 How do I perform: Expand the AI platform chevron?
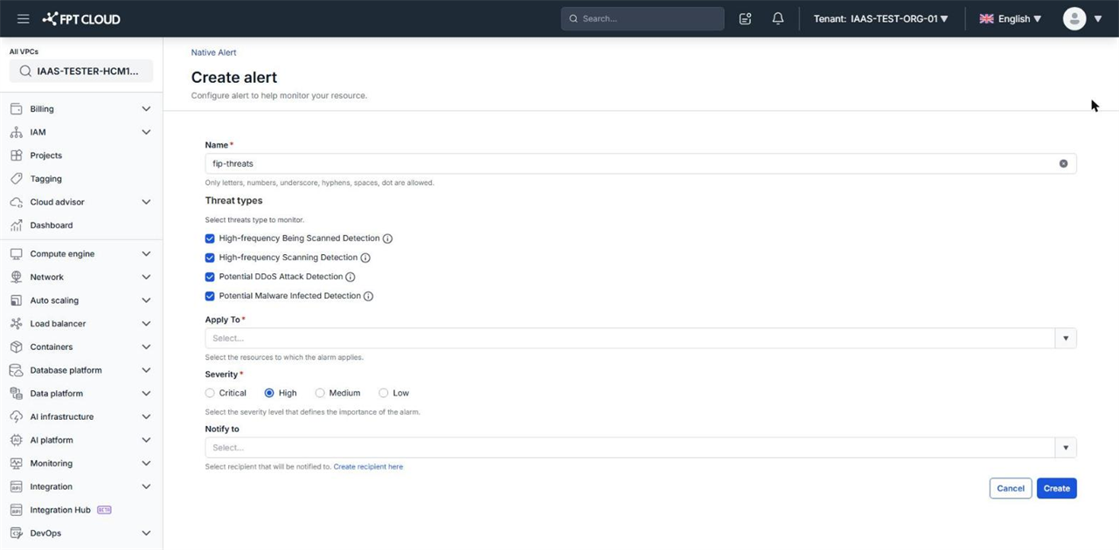pyautogui.click(x=146, y=440)
